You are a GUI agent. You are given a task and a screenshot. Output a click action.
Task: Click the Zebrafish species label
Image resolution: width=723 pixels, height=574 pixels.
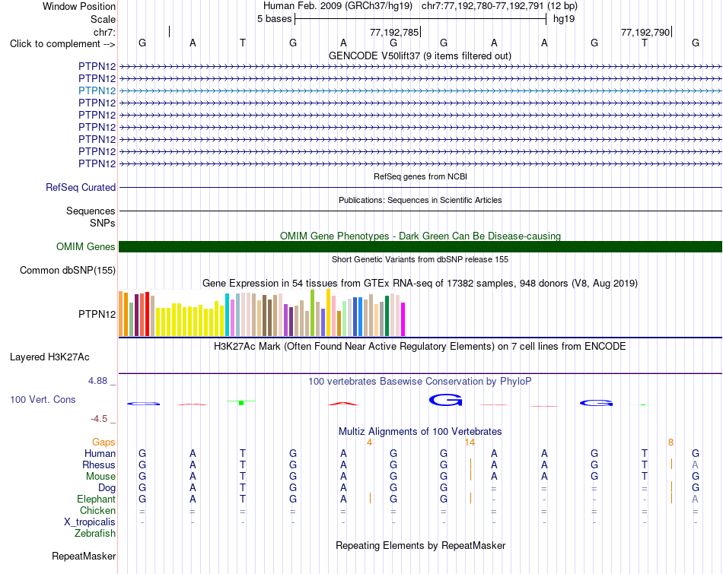pyautogui.click(x=95, y=534)
